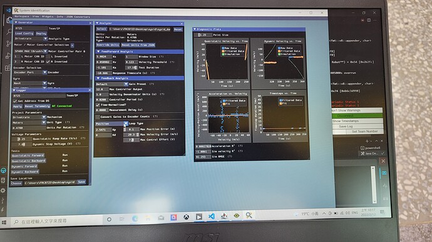
Task: Open the Extensions icon in activity bar
Action: (x=8, y=67)
